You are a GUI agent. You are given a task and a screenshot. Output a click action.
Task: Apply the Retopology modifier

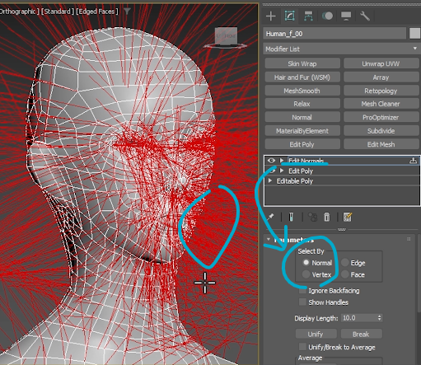pyautogui.click(x=381, y=91)
